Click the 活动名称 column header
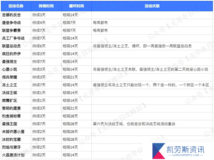Screen dimensions: 214x160 (16, 6)
